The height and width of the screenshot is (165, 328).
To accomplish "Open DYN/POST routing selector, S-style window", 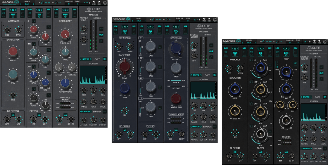I will click(86, 111).
